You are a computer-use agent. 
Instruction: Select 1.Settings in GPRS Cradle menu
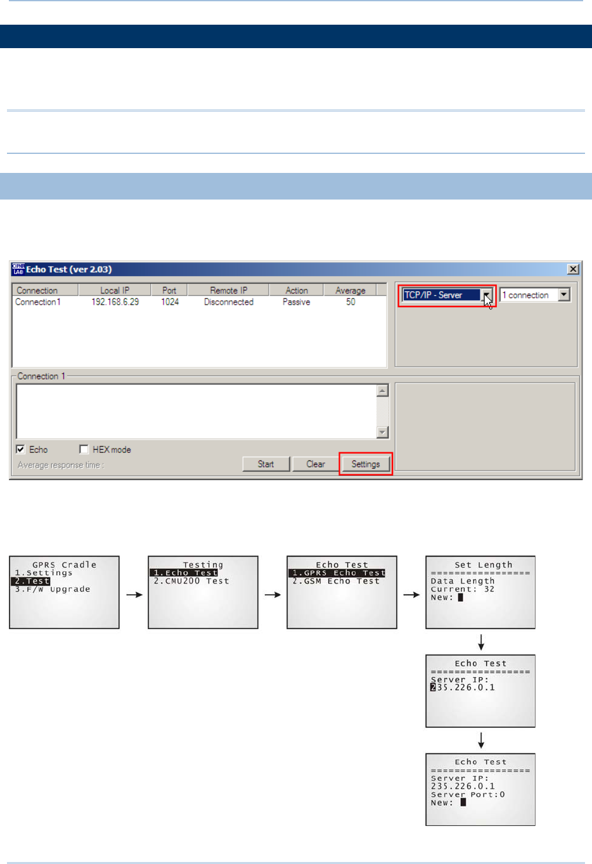point(44,573)
